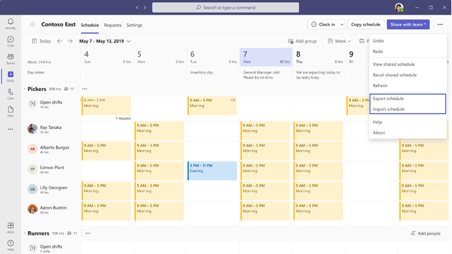Screen dimensions: 452x254
Task: Go to the previous week arrow
Action: [60, 41]
